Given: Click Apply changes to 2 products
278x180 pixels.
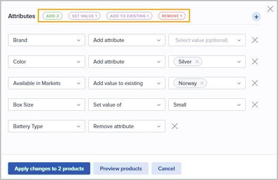Looking at the screenshot, I should [49, 168].
